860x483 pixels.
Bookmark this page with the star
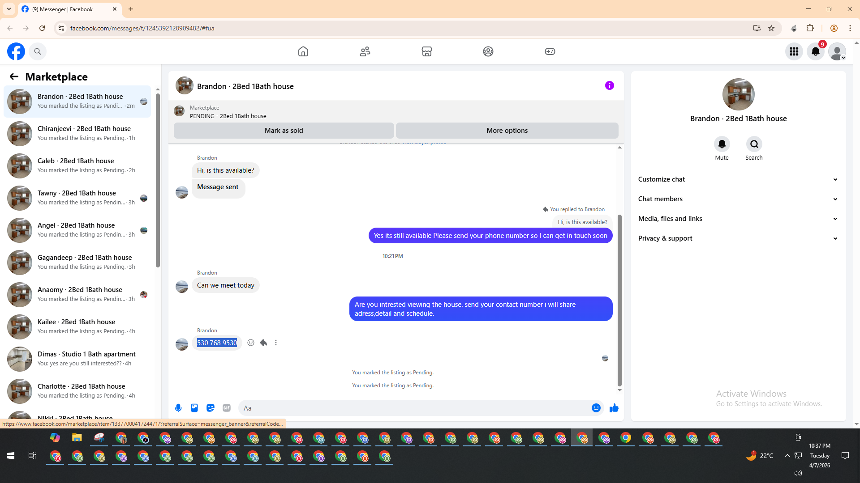[x=771, y=28]
